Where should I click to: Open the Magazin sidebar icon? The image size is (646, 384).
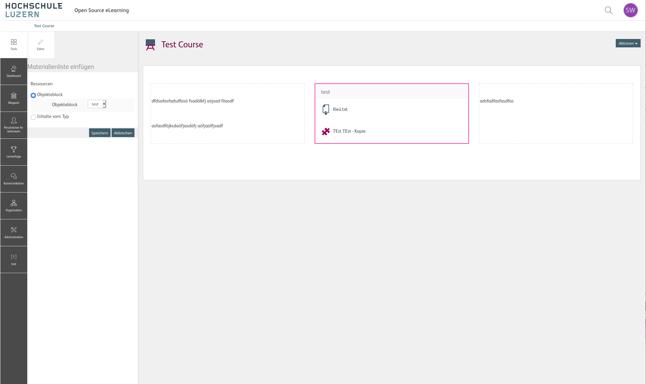tap(13, 98)
